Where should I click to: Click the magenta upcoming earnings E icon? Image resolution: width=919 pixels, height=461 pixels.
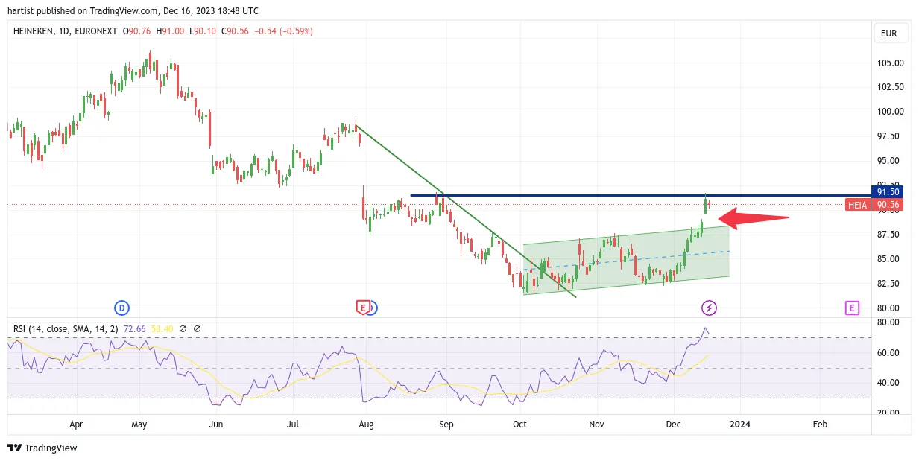pos(852,308)
